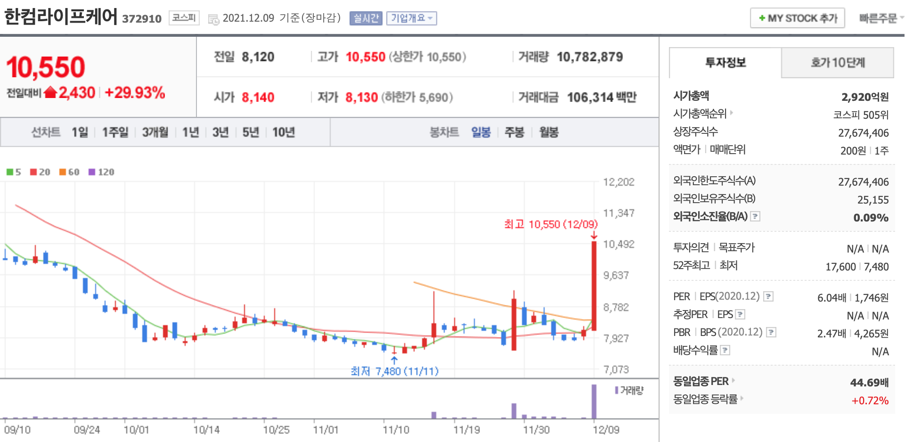
Task: Toggle the 5-day moving average green swatch
Action: 9,172
